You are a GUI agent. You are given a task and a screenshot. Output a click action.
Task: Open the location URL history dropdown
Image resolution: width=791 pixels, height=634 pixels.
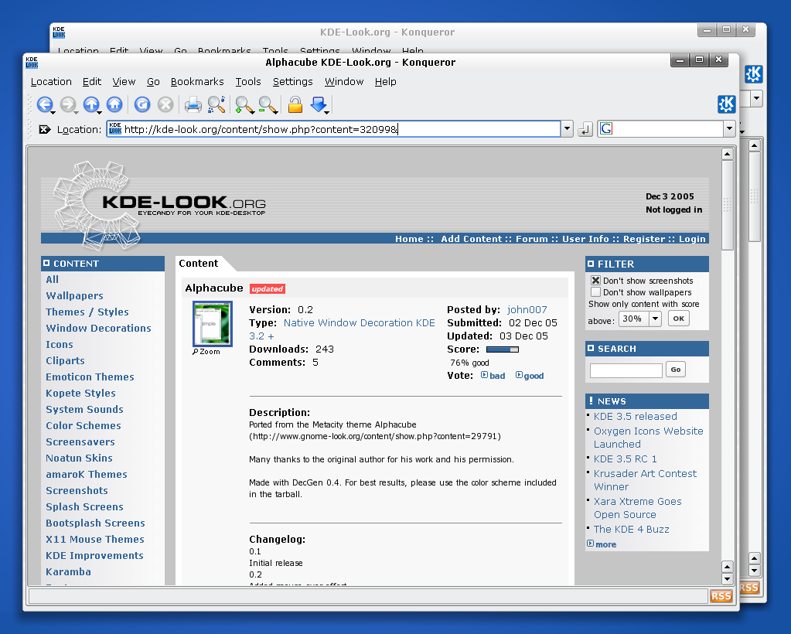pyautogui.click(x=567, y=129)
